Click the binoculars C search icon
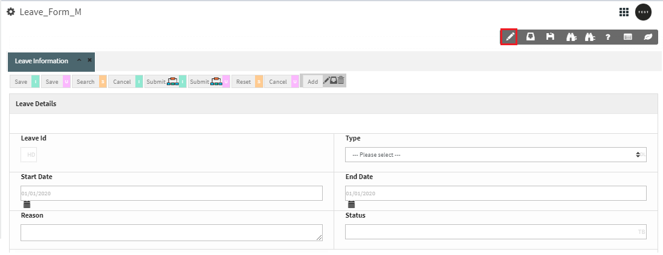This screenshot has height=255, width=663. click(590, 37)
